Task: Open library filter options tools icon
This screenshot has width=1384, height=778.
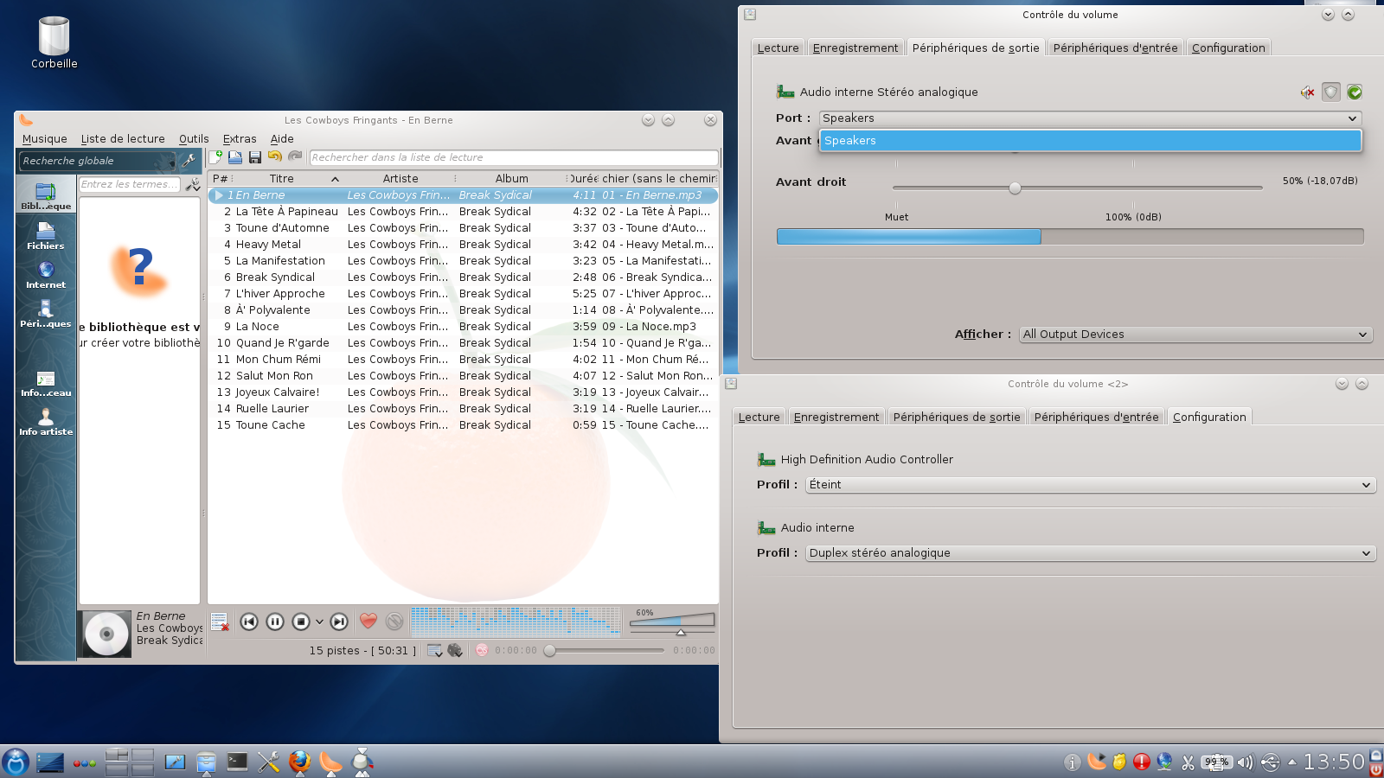Action: click(192, 184)
